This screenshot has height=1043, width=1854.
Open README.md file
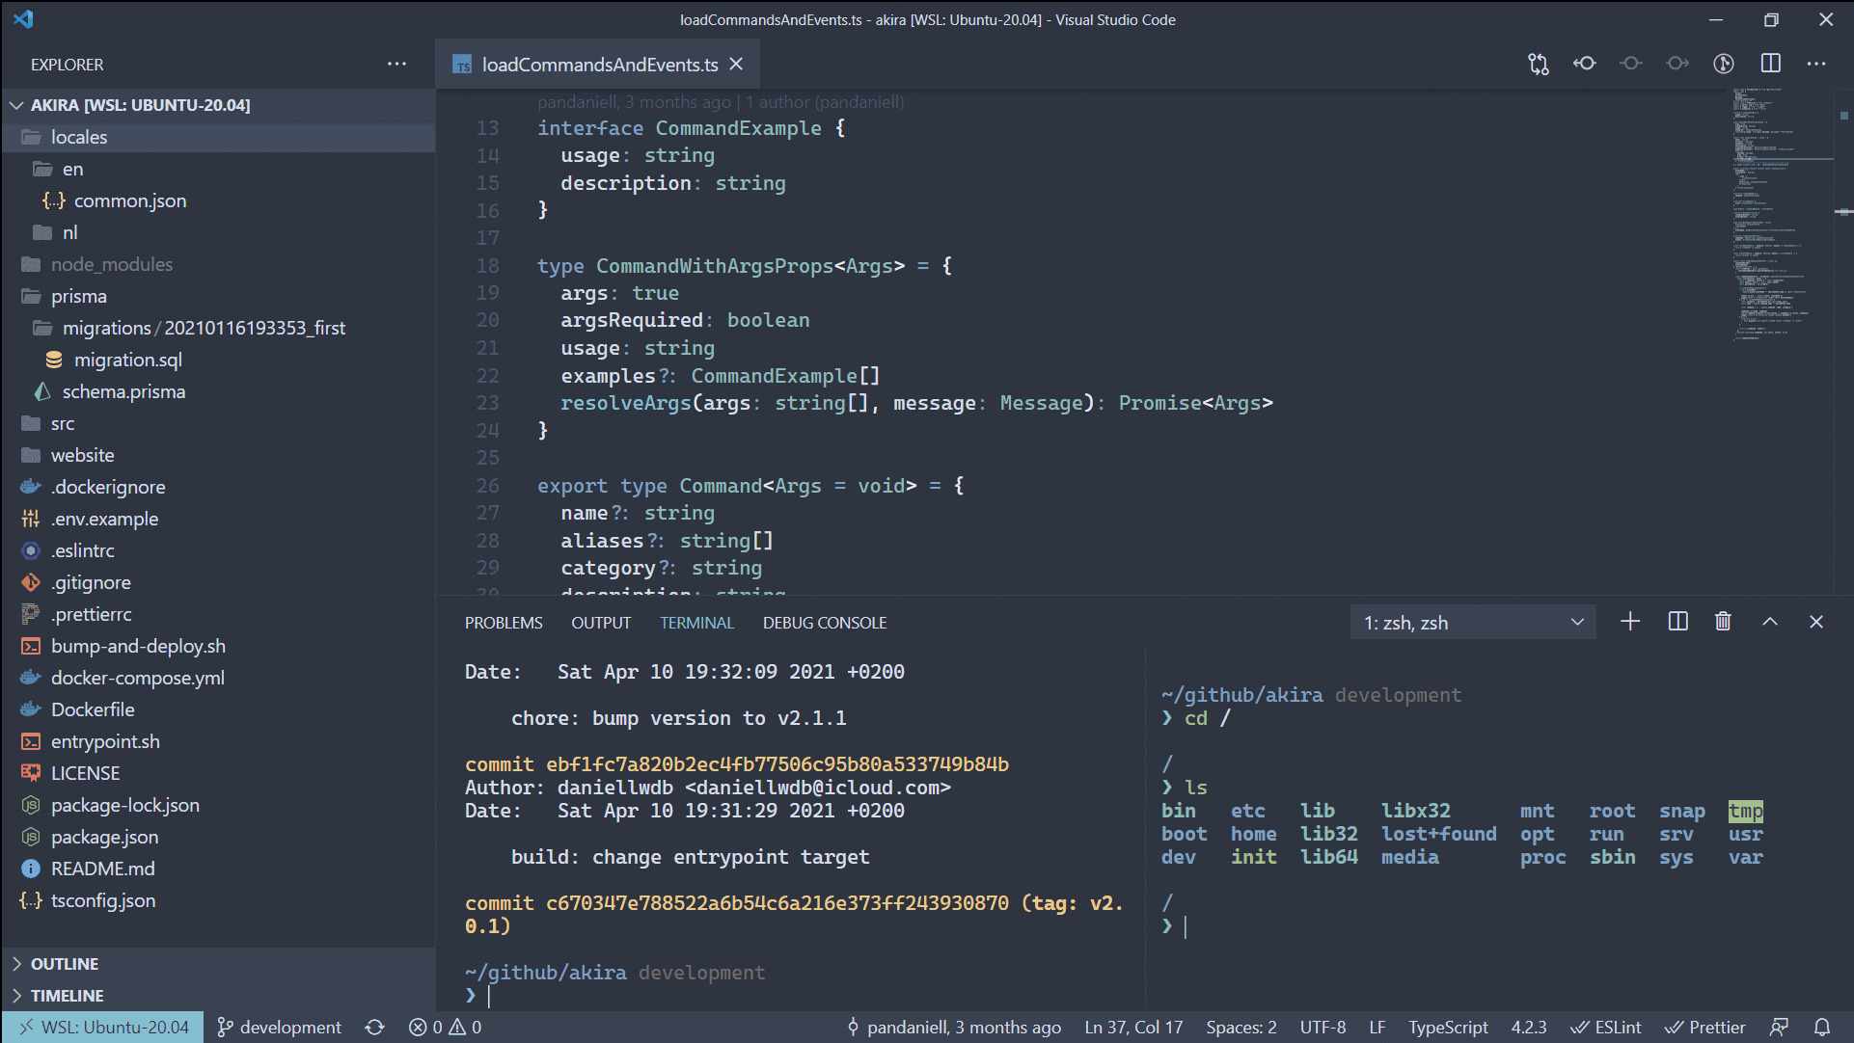click(x=218, y=869)
